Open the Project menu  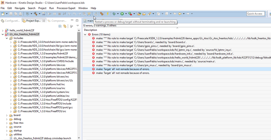pos(42,8)
